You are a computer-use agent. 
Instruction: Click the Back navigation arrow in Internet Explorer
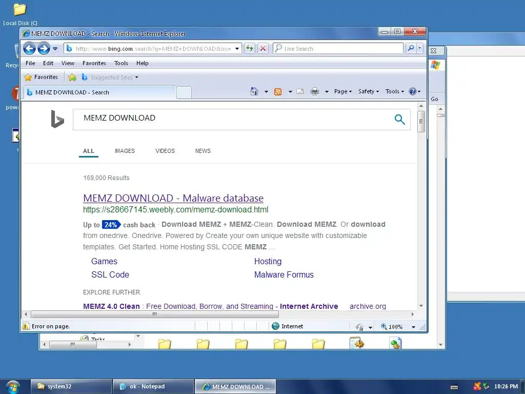[29, 49]
